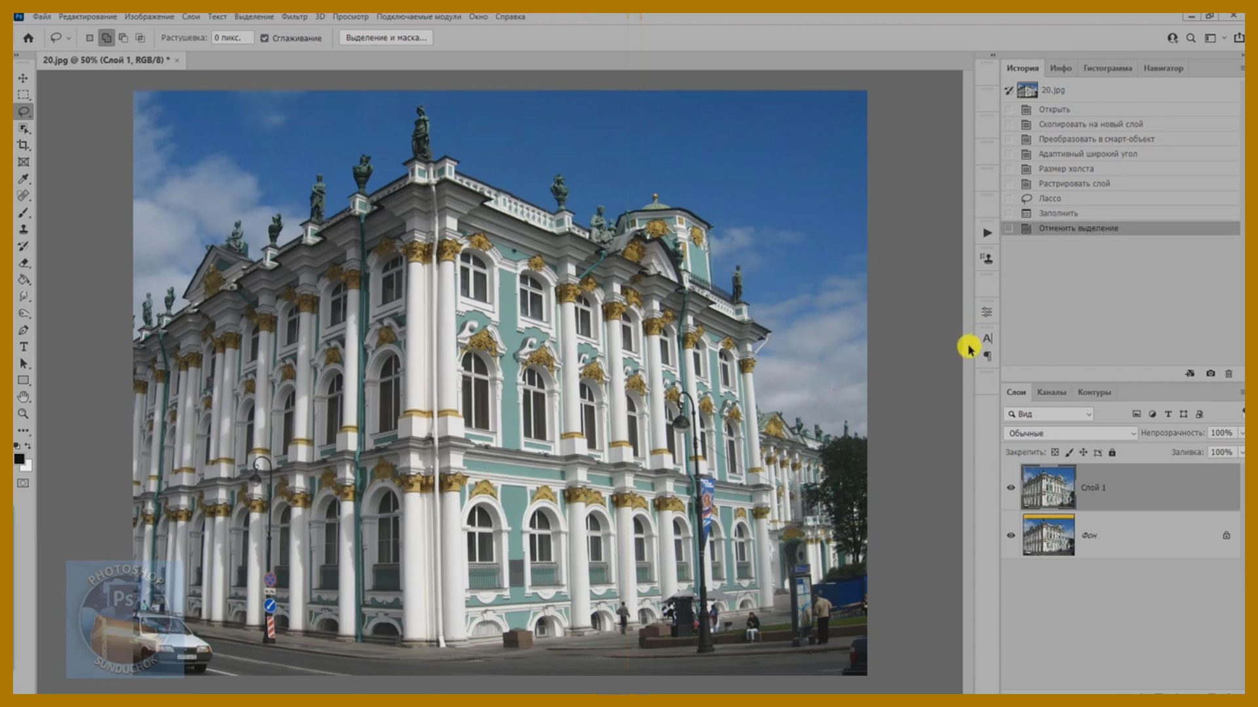Image resolution: width=1258 pixels, height=707 pixels.
Task: Select the Crop tool
Action: point(24,145)
